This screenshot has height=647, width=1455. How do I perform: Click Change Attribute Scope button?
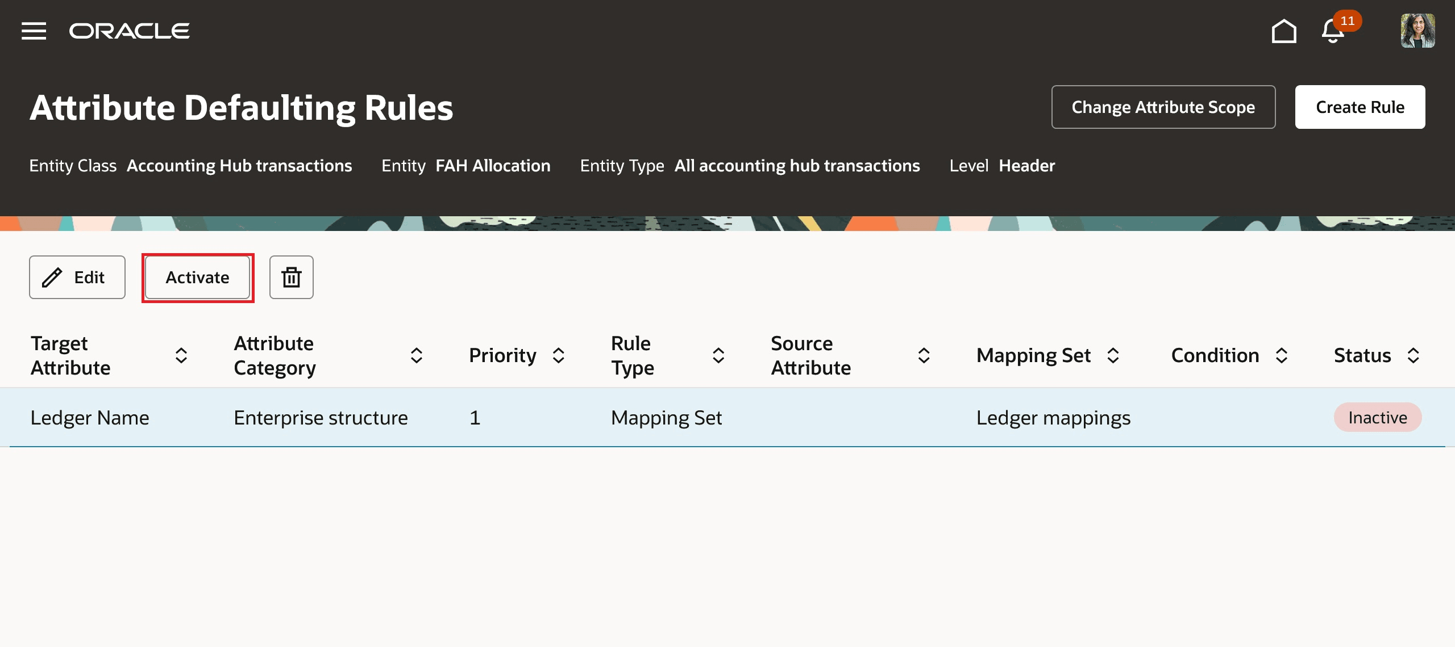pyautogui.click(x=1163, y=107)
